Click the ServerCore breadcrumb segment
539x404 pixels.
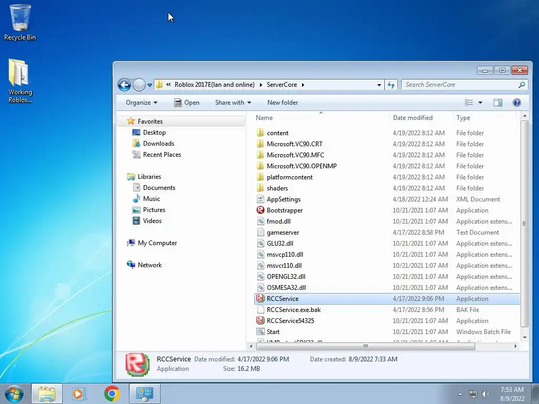coord(282,85)
